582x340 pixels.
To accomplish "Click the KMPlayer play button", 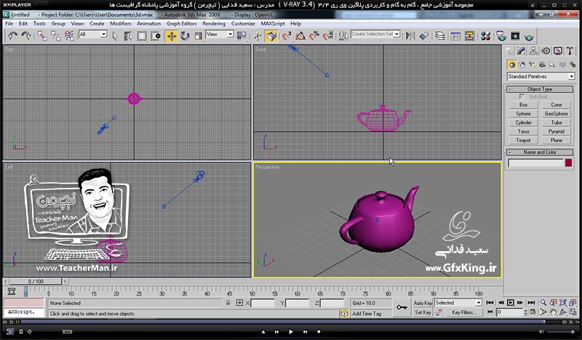I will click(x=290, y=331).
